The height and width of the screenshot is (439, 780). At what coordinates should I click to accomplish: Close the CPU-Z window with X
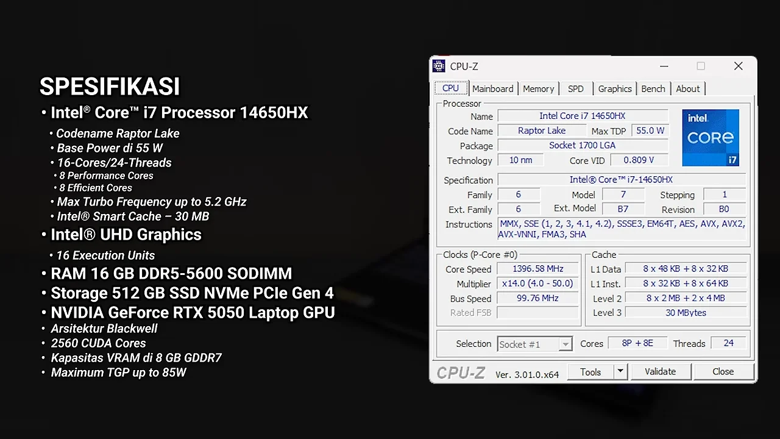738,66
